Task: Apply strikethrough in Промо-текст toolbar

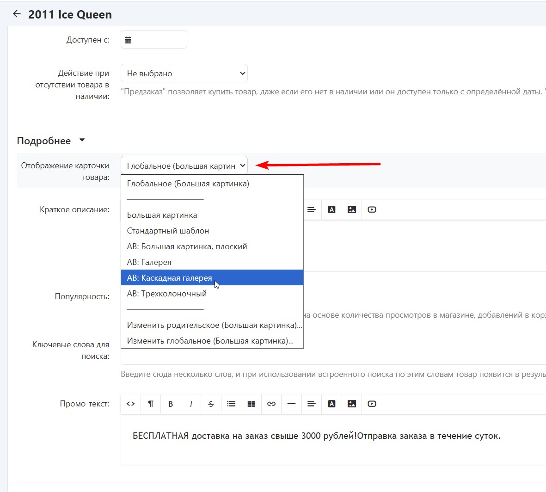Action: pos(211,404)
